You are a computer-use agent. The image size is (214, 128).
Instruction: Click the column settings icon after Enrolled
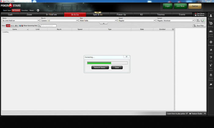click(x=173, y=29)
